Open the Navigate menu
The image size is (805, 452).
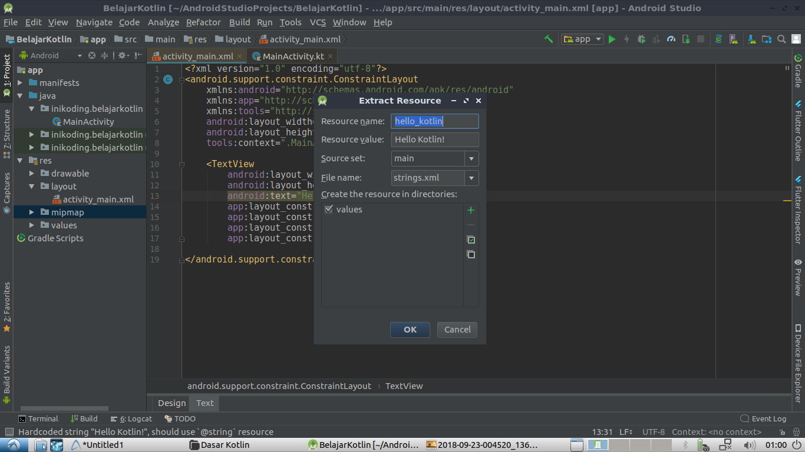tap(94, 22)
